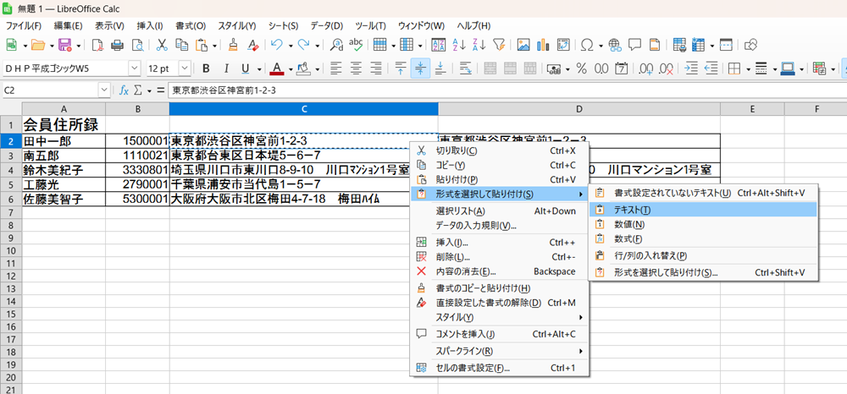
Task: Click row header 10
Action: click(11, 250)
